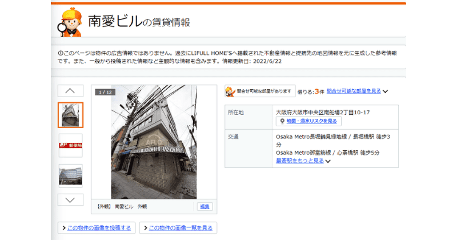This screenshot has height=240, width=457.
Task: Select the 郵便局 post office thumbnail
Action: [x=70, y=145]
